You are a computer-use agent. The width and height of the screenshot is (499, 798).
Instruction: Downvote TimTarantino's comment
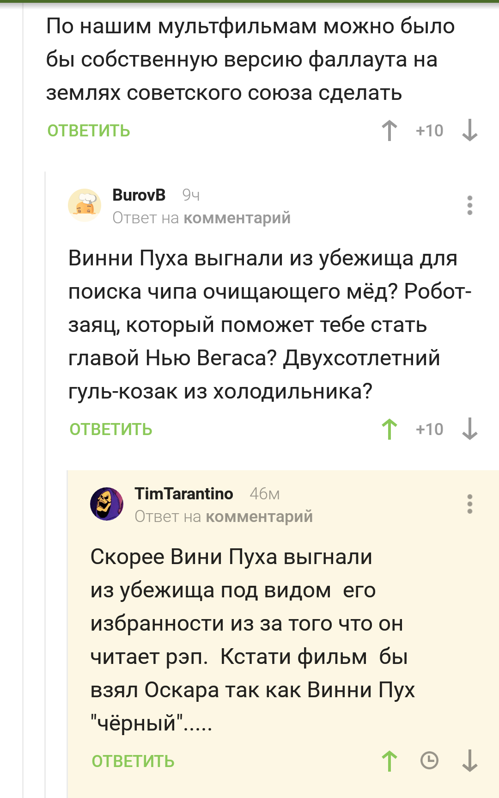469,761
